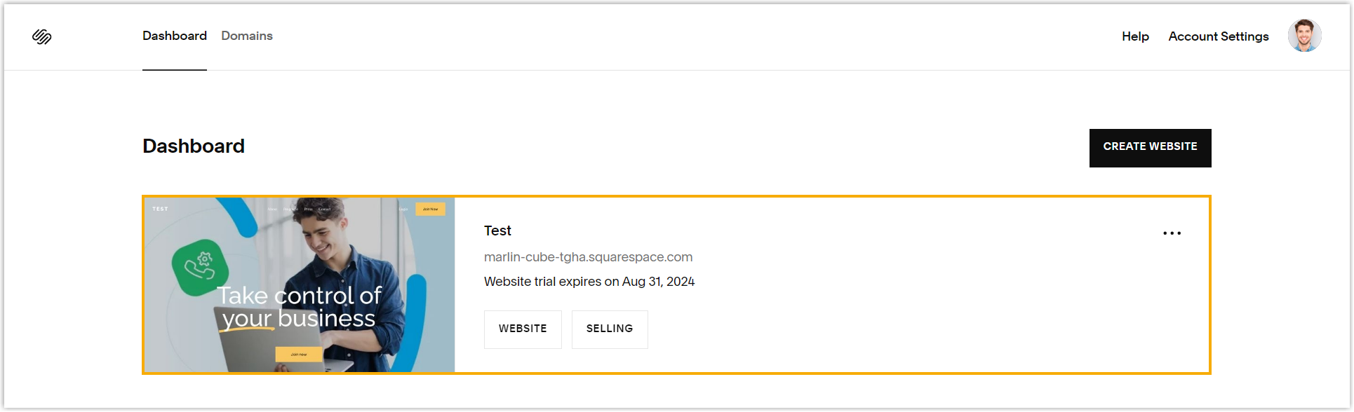This screenshot has height=412, width=1354.
Task: Click the 'Take control of your business' headline
Action: point(299,307)
